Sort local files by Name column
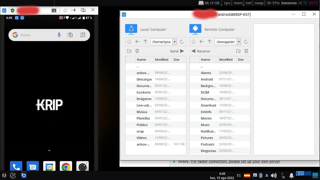Viewport: 320px width, 180px height. pyautogui.click(x=145, y=60)
